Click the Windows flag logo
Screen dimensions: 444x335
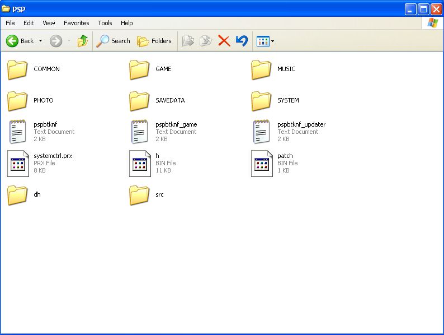pos(432,23)
